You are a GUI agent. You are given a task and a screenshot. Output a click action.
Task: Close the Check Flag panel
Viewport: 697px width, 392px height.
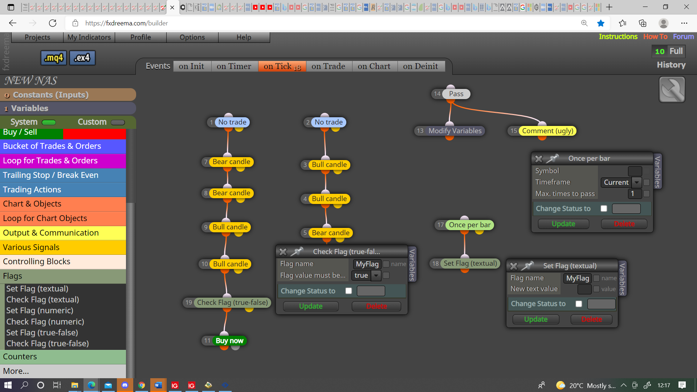tap(283, 252)
